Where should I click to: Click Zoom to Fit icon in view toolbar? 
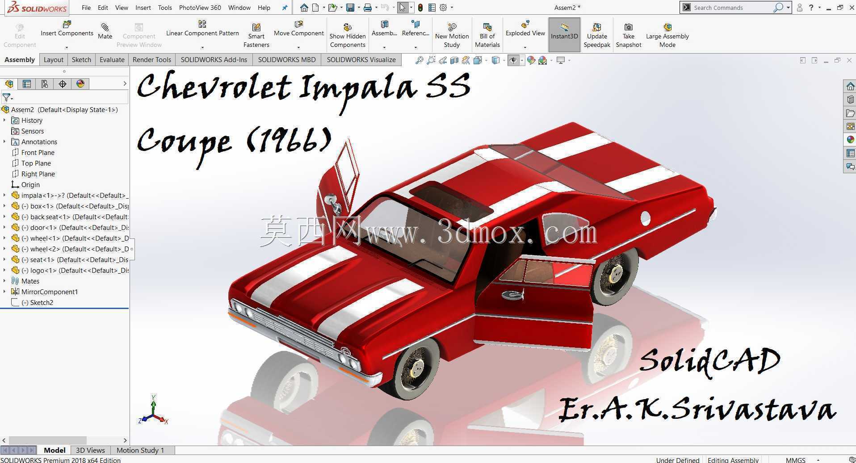(x=419, y=60)
